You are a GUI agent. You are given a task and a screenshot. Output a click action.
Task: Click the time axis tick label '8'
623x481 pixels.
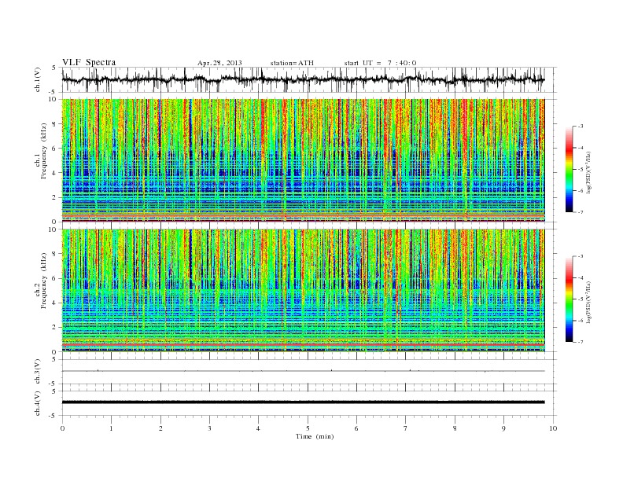pyautogui.click(x=455, y=428)
